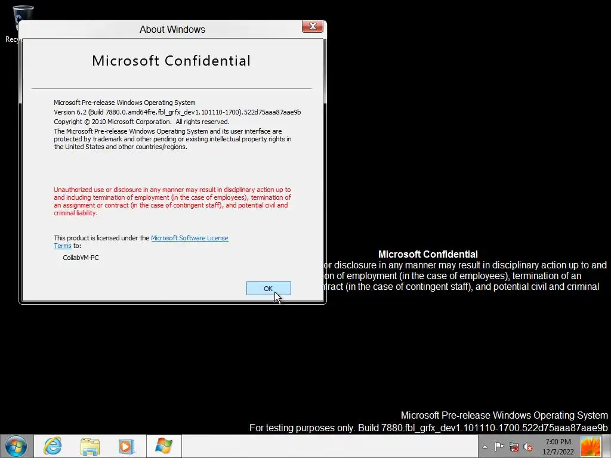Open the Microsoft Software License link
Image resolution: width=611 pixels, height=458 pixels.
[x=189, y=238]
